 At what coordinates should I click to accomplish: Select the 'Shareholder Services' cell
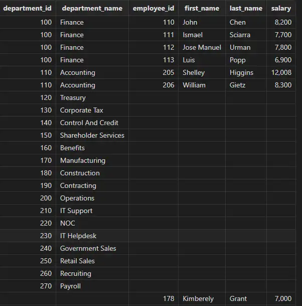click(x=92, y=135)
